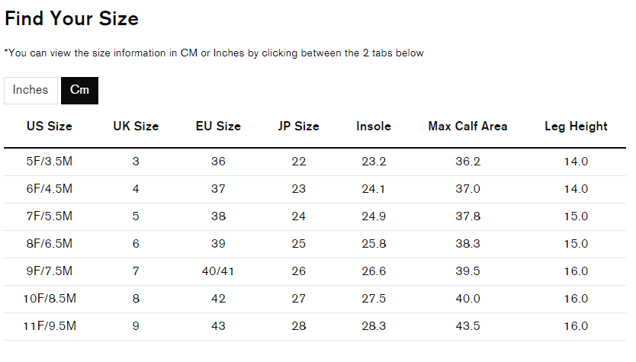
Task: Click the 43.5 max calf value
Action: click(467, 326)
